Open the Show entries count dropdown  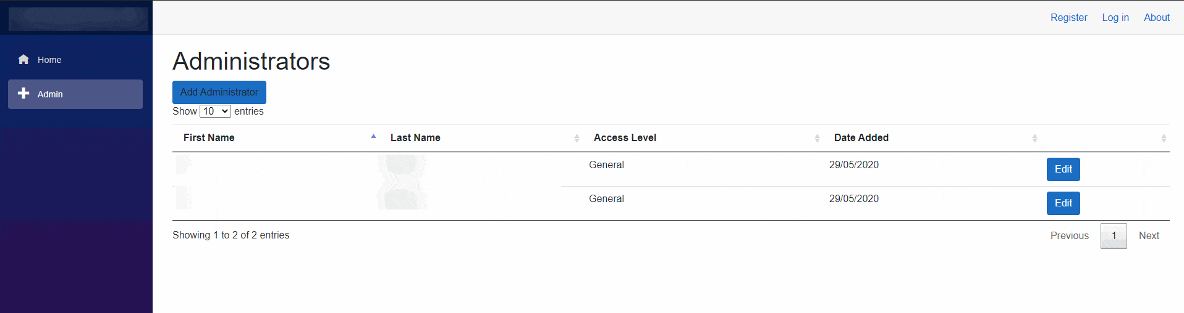tap(215, 112)
